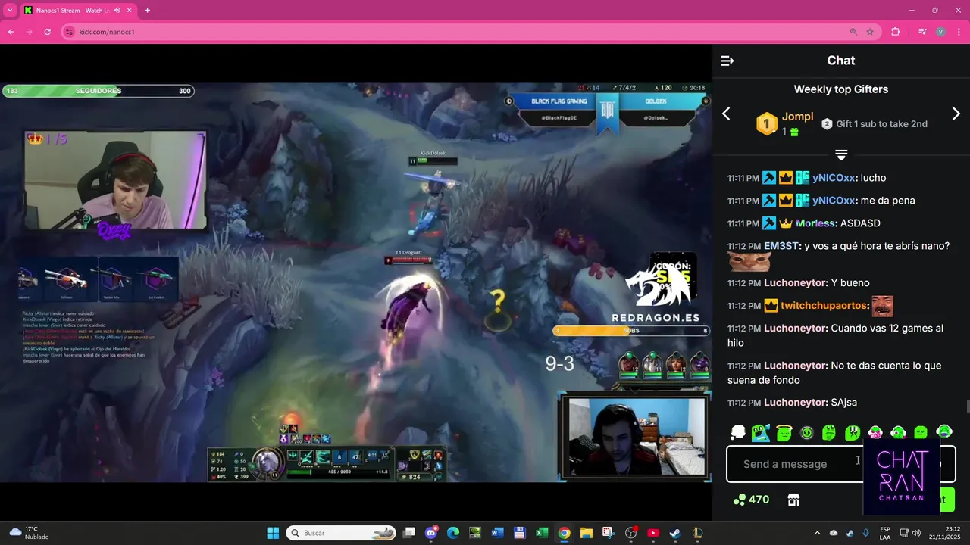Image resolution: width=970 pixels, height=545 pixels.
Task: View site information icon in address bar
Action: pyautogui.click(x=70, y=32)
